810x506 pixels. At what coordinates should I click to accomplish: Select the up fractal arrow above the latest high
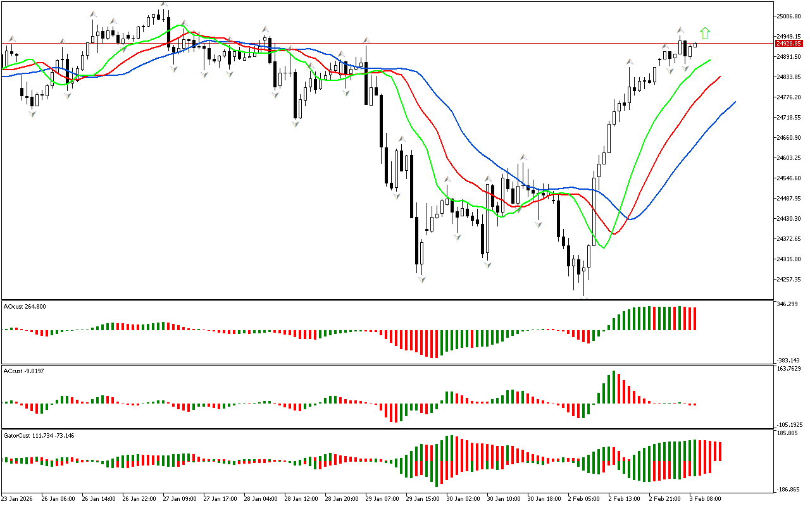680,30
